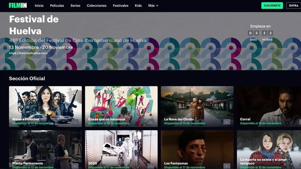Go to the Películas section
Screen dimensions: 301x169
click(57, 5)
